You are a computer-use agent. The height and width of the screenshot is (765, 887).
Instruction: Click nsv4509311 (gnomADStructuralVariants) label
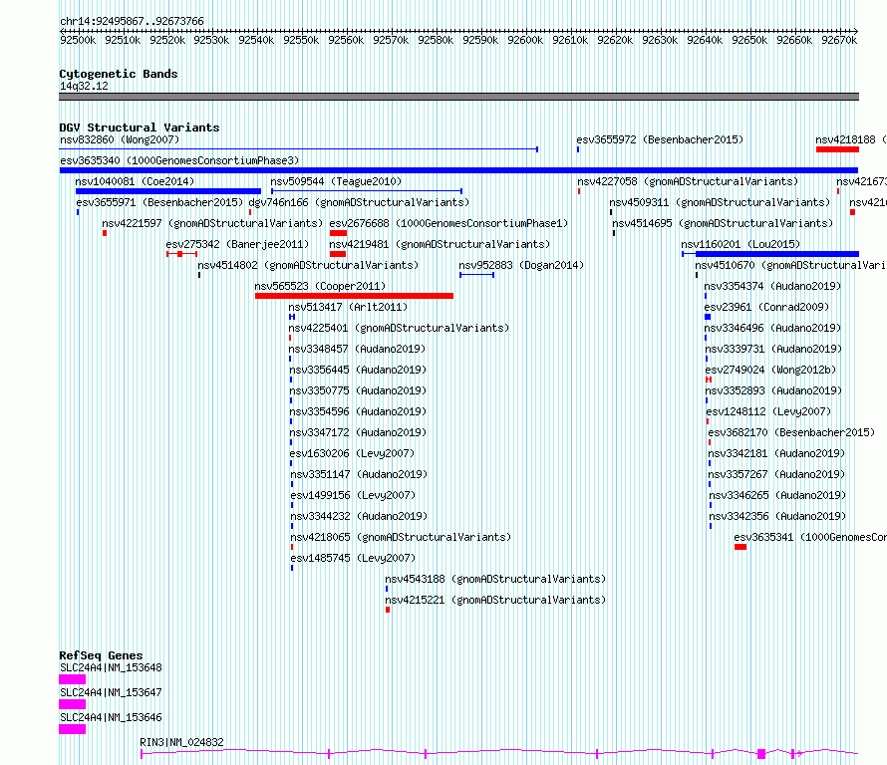click(720, 202)
